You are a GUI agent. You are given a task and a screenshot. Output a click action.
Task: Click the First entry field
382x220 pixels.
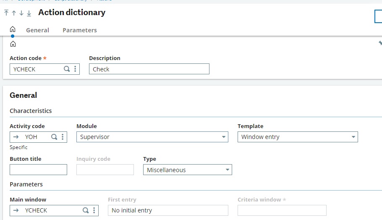pos(168,210)
